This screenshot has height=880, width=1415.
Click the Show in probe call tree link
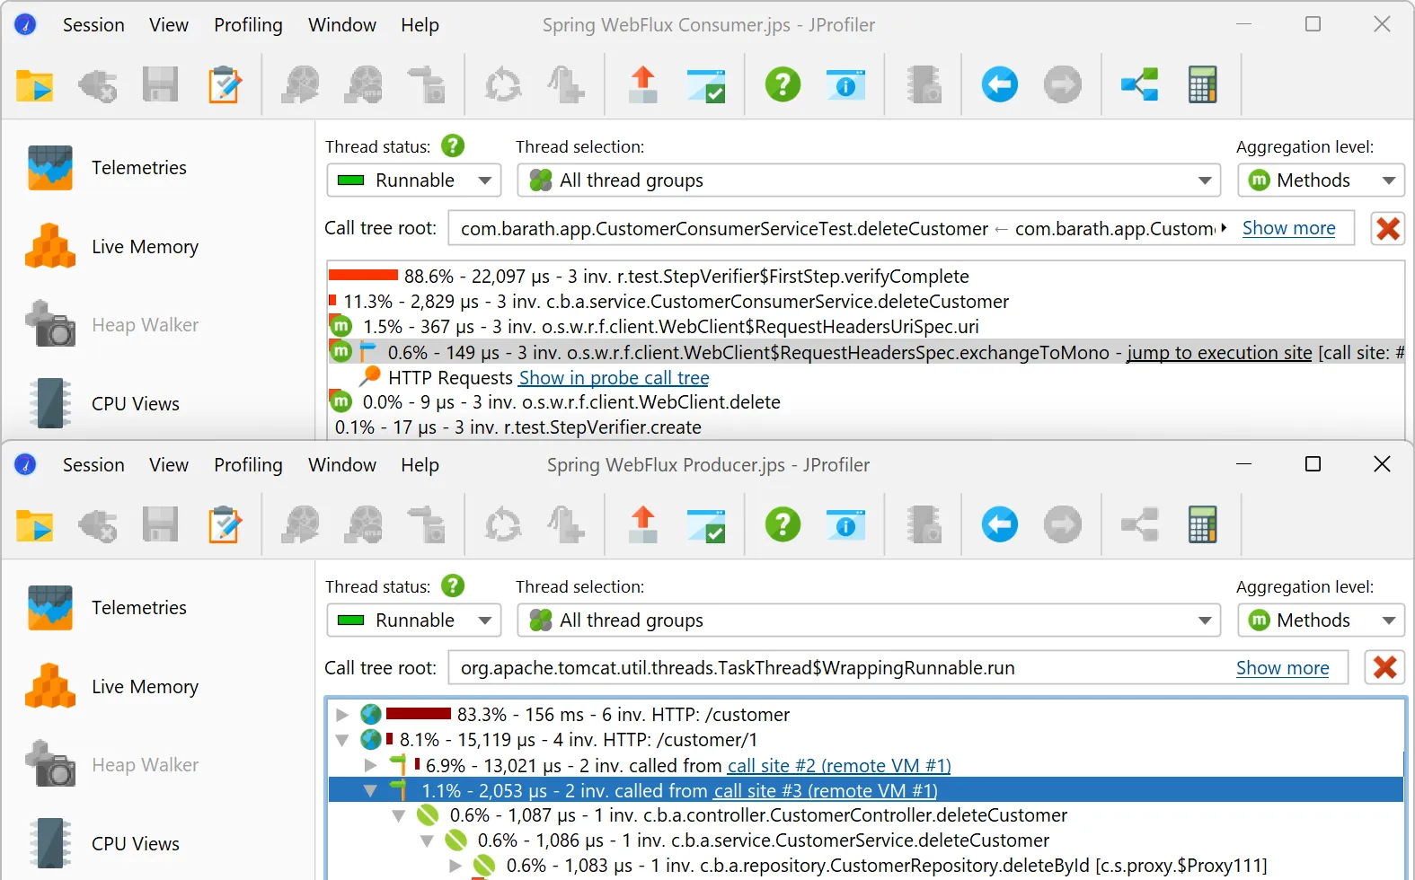click(x=614, y=378)
